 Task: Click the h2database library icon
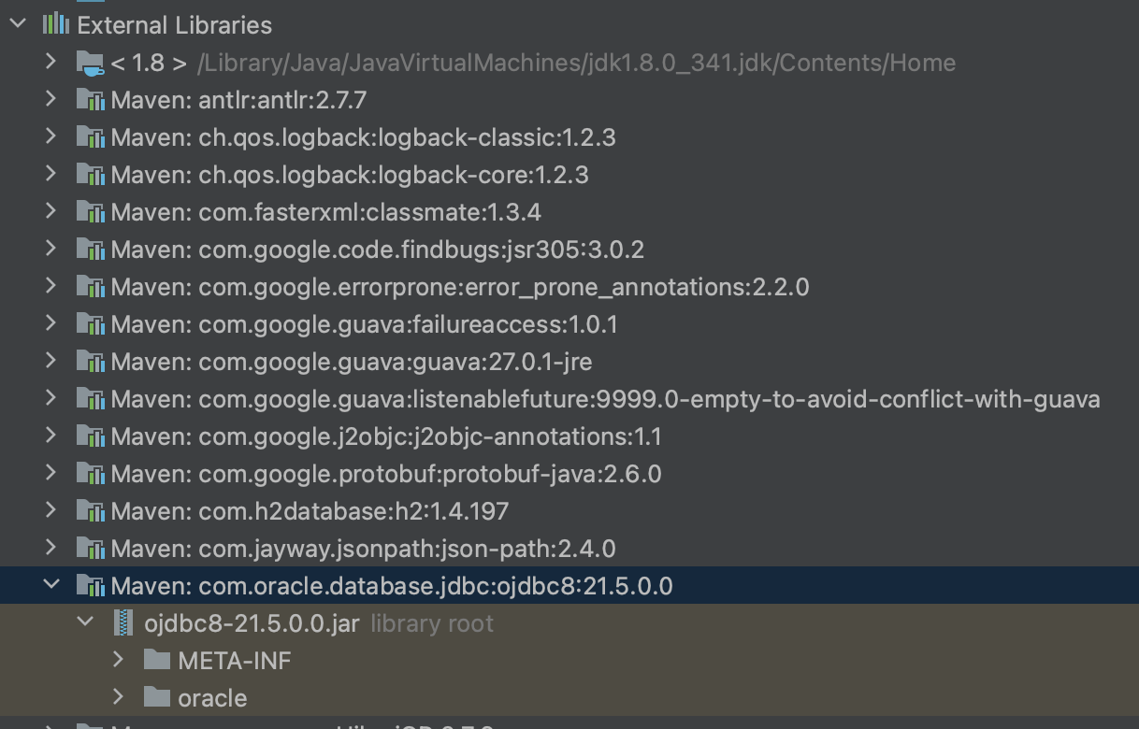coord(90,511)
